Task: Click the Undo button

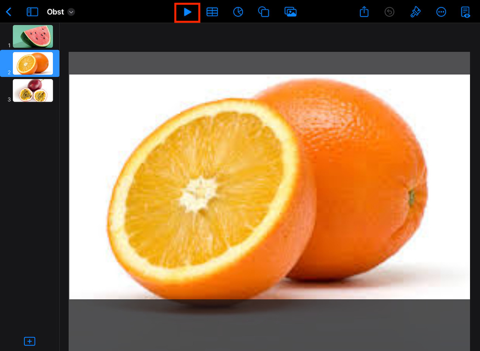Action: pos(390,12)
